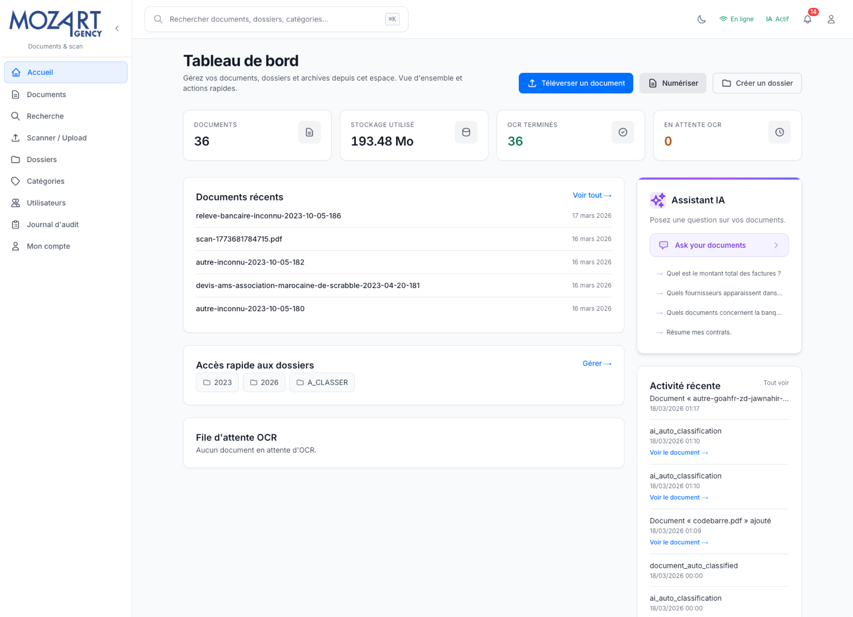Expand the Ask your documents chevron
This screenshot has width=853, height=617.
click(776, 245)
